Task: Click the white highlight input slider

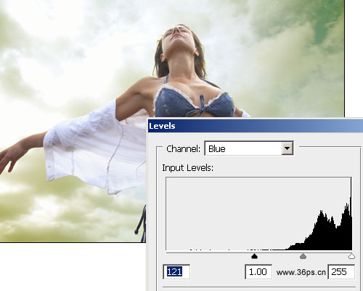Action: click(351, 256)
